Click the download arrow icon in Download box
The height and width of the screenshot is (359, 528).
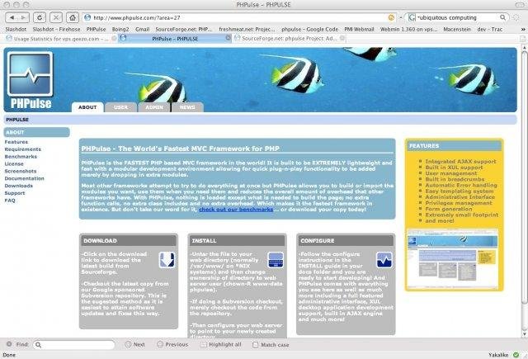(x=167, y=260)
